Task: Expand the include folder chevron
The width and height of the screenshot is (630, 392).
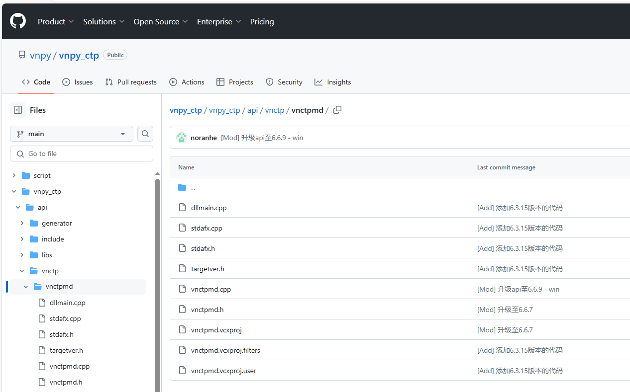Action: [x=22, y=239]
